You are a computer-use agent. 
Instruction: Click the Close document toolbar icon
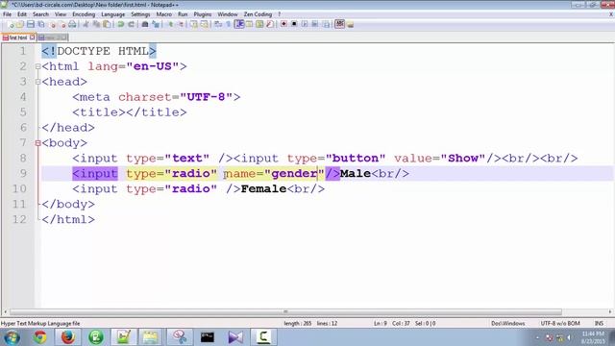coord(53,24)
